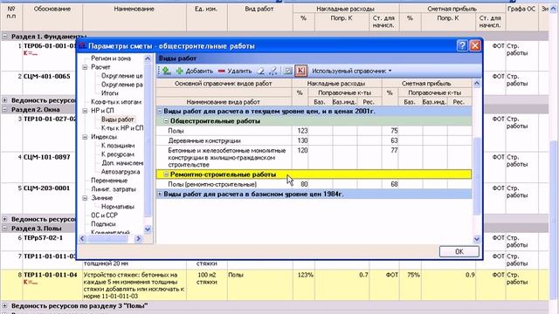
Task: Click the 63 profit percent for Деревянные конструкции
Action: [x=394, y=140]
